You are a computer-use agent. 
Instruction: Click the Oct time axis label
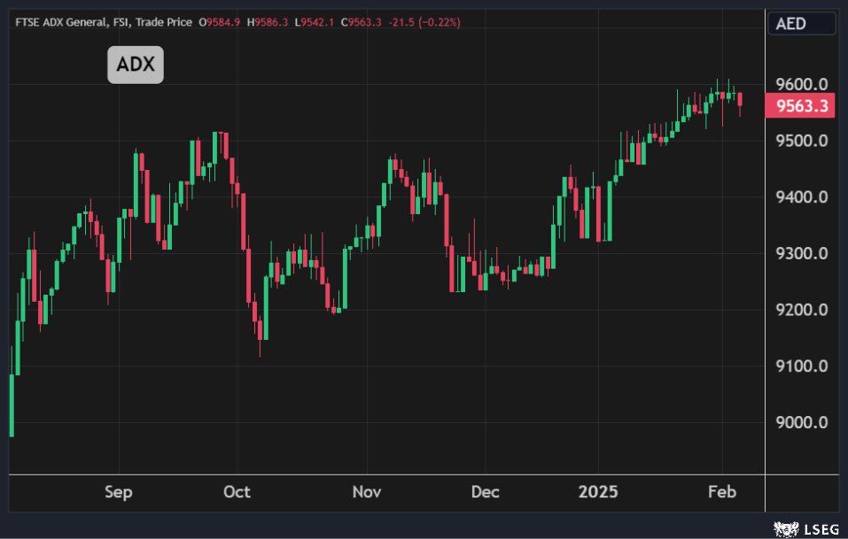pos(237,492)
